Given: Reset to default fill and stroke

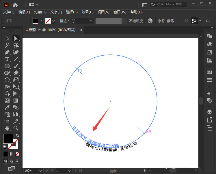Looking at the screenshot, I should [x=5, y=147].
